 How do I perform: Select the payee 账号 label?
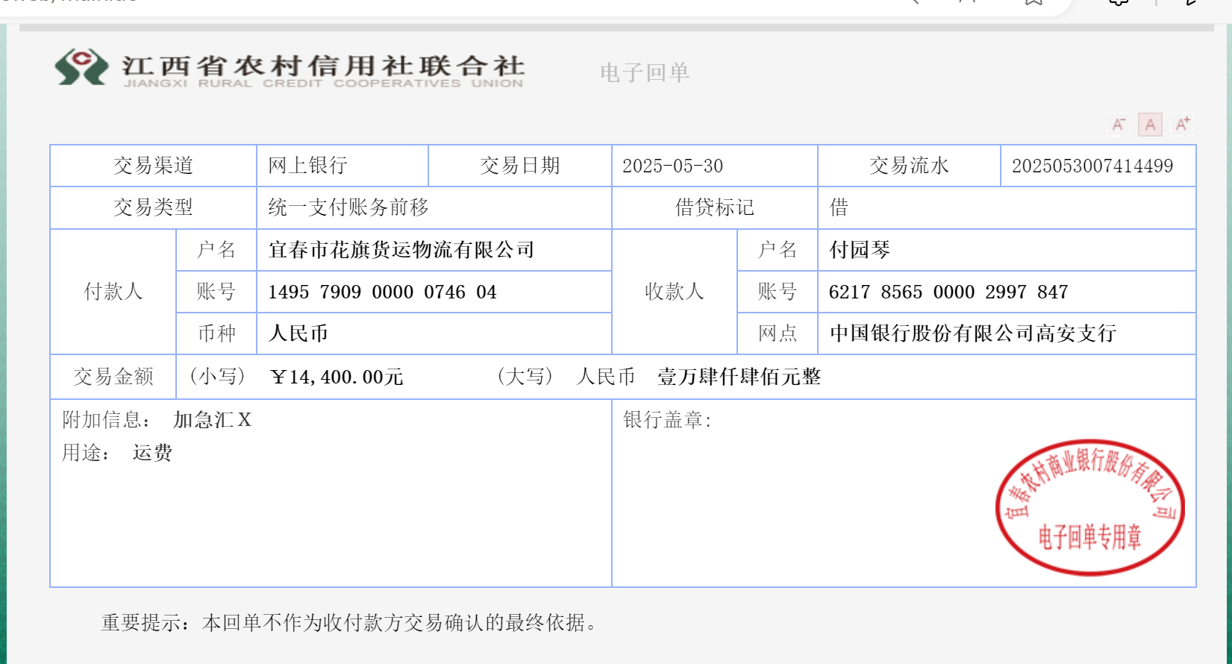(x=778, y=292)
